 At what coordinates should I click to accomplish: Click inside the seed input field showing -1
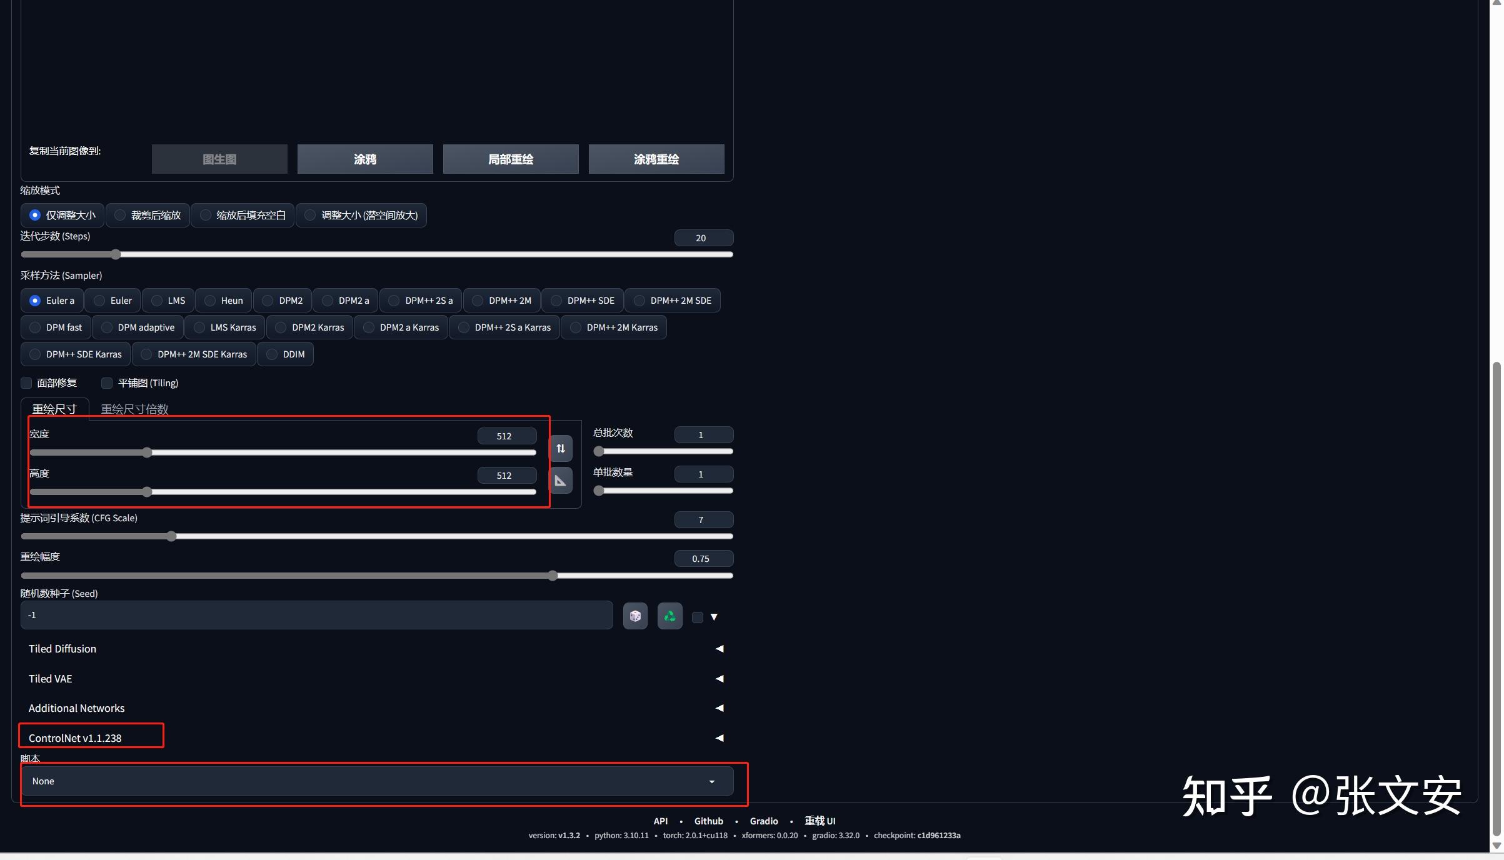point(316,616)
